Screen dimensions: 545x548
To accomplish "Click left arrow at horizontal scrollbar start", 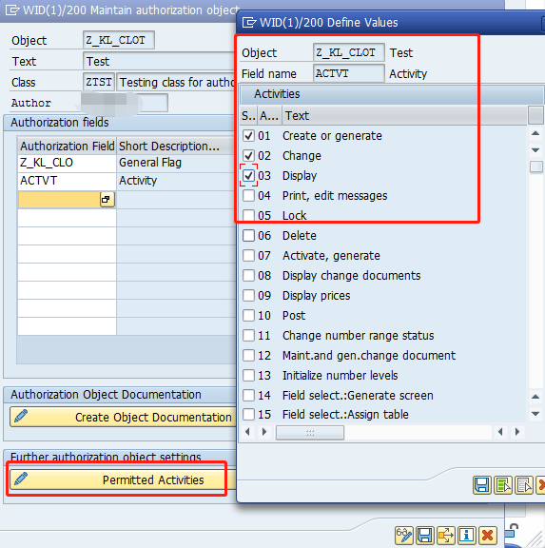I will [247, 432].
